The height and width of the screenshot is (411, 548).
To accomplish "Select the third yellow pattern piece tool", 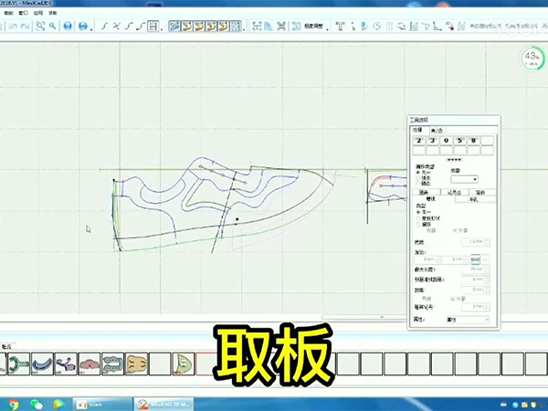I will pyautogui.click(x=211, y=26).
